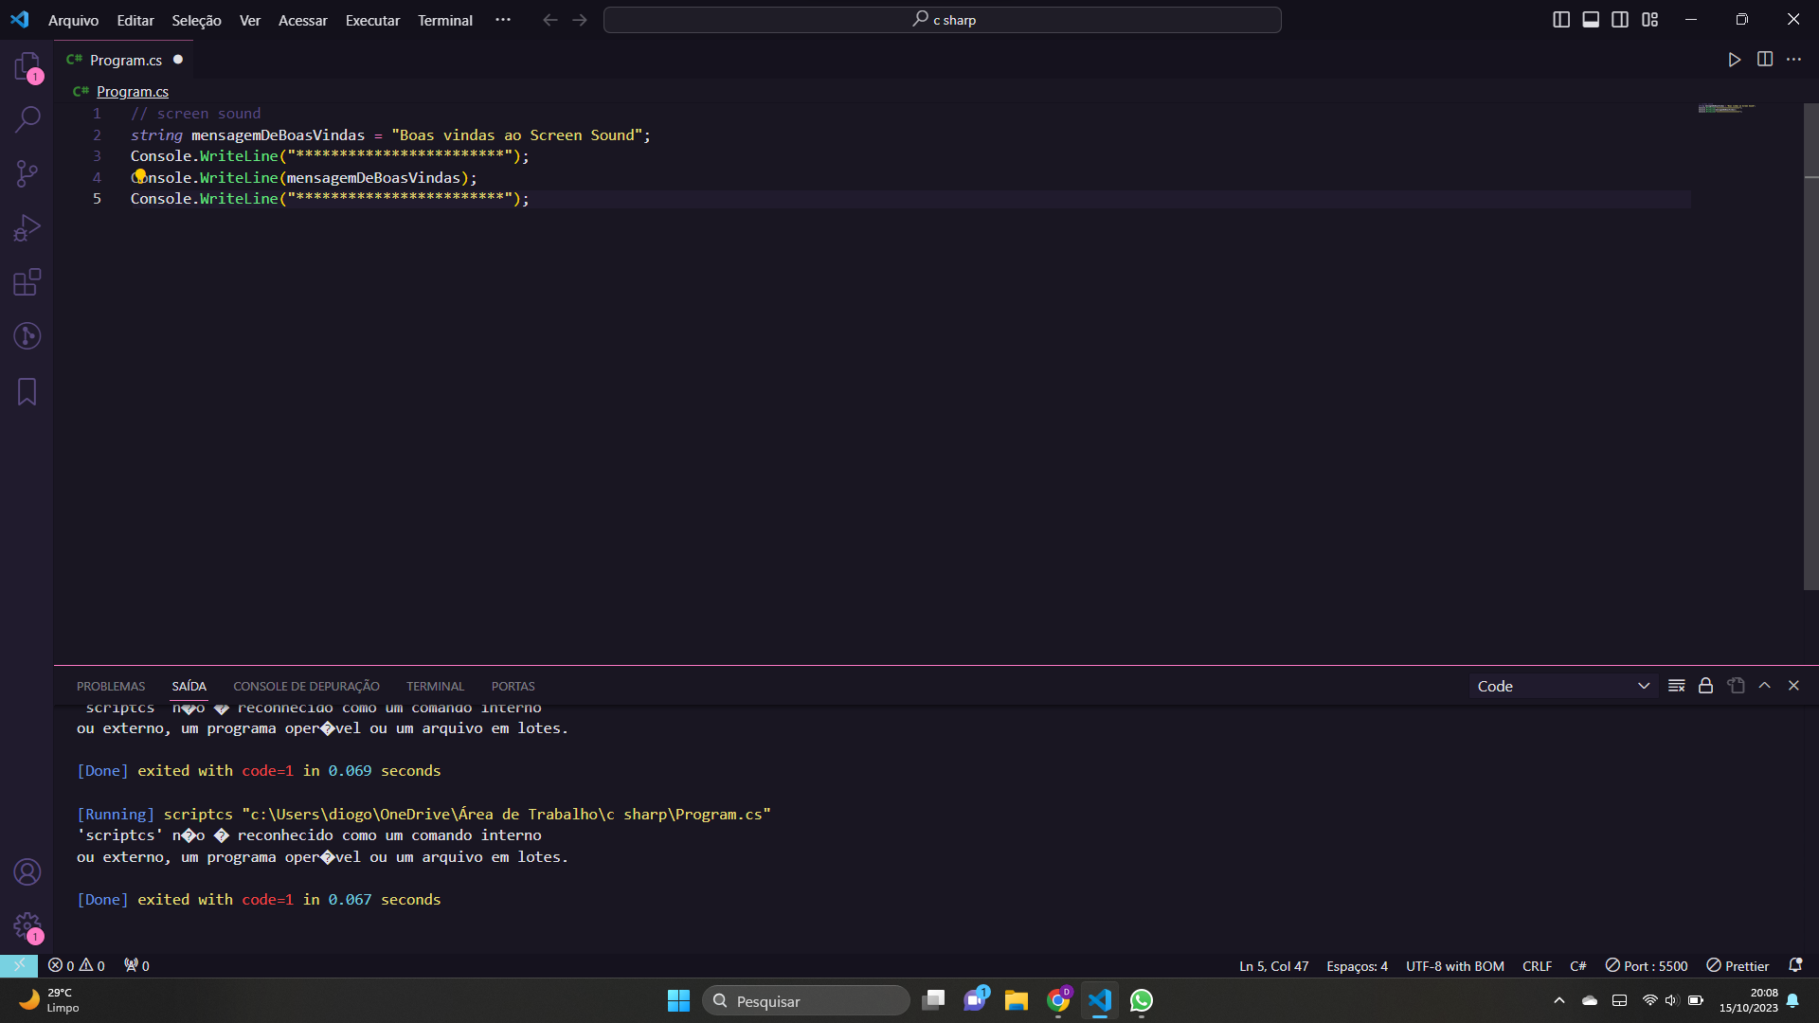1819x1023 pixels.
Task: Change indentation via Espaços: 4
Action: [x=1357, y=965]
